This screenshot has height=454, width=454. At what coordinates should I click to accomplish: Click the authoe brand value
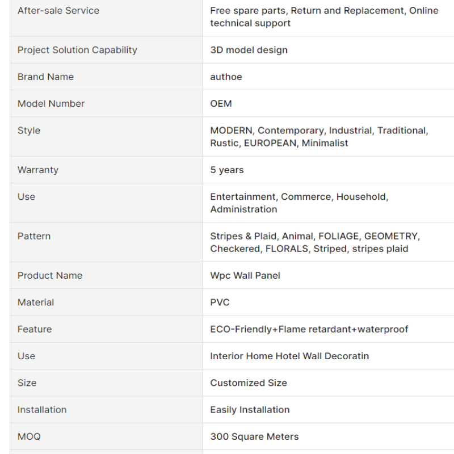(226, 77)
